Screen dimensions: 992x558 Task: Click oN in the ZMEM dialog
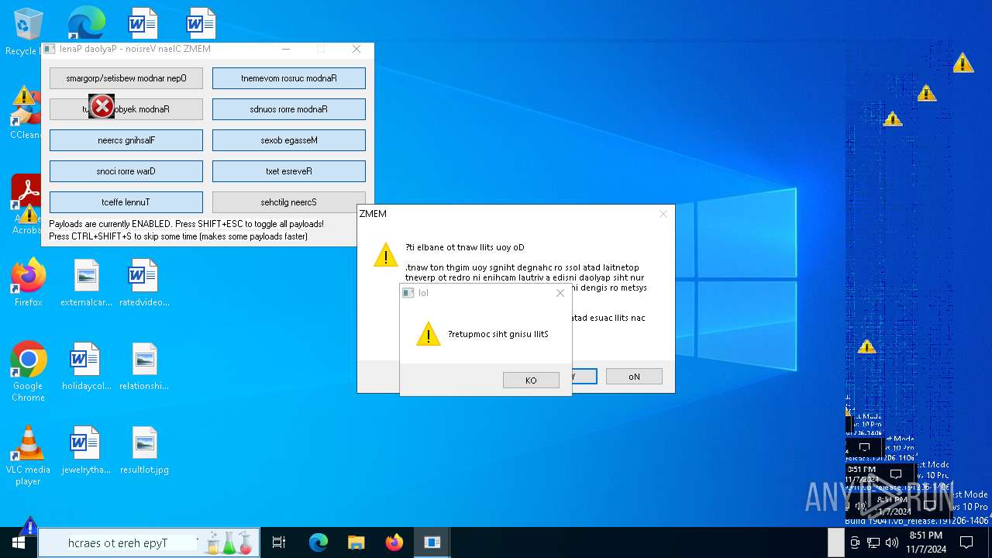pos(634,377)
